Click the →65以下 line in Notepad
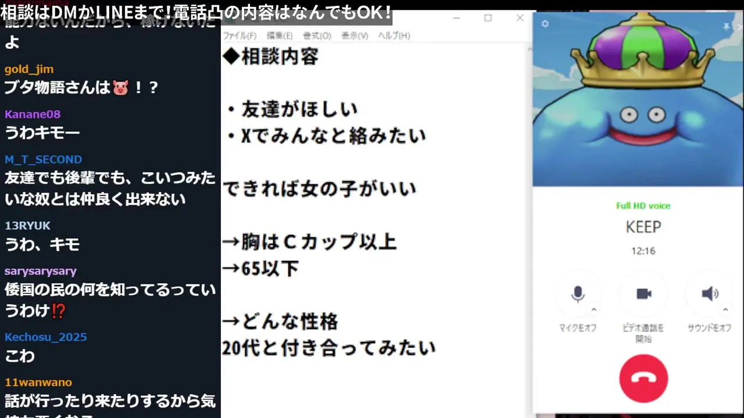744x418 pixels. click(260, 268)
